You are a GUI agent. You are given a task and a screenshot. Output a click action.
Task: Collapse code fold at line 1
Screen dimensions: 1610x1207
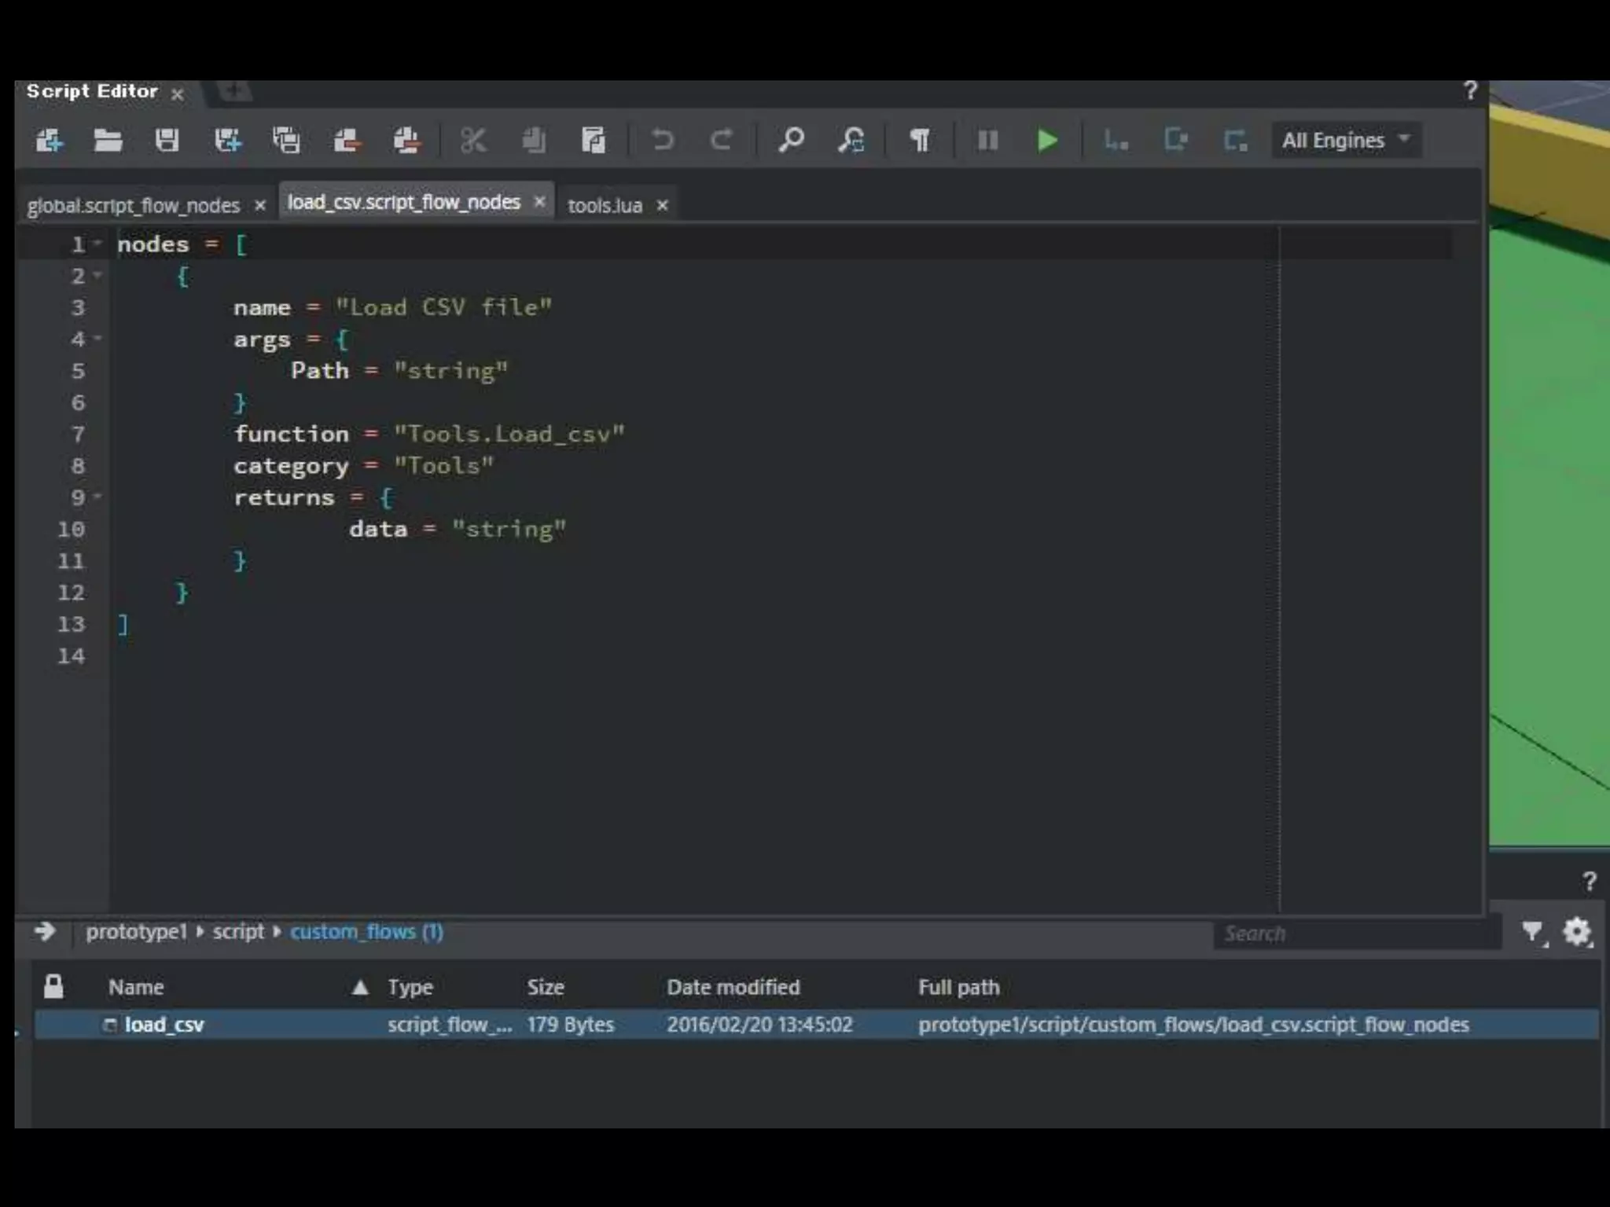pyautogui.click(x=98, y=244)
